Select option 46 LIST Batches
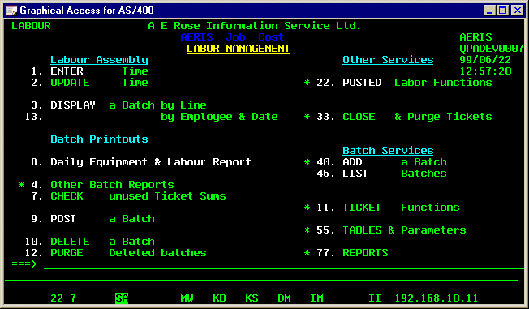The image size is (529, 309). click(381, 174)
